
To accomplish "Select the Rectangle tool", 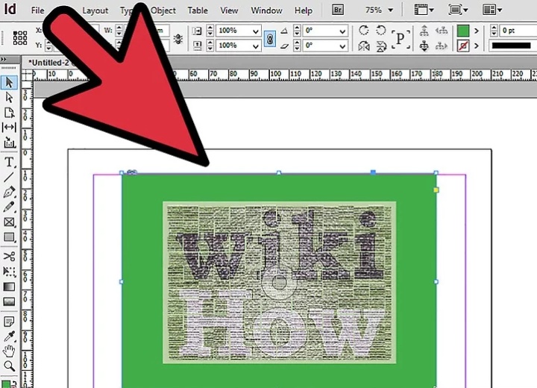I will pos(9,237).
